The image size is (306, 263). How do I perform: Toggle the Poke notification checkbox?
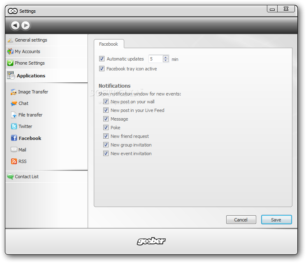pyautogui.click(x=106, y=128)
